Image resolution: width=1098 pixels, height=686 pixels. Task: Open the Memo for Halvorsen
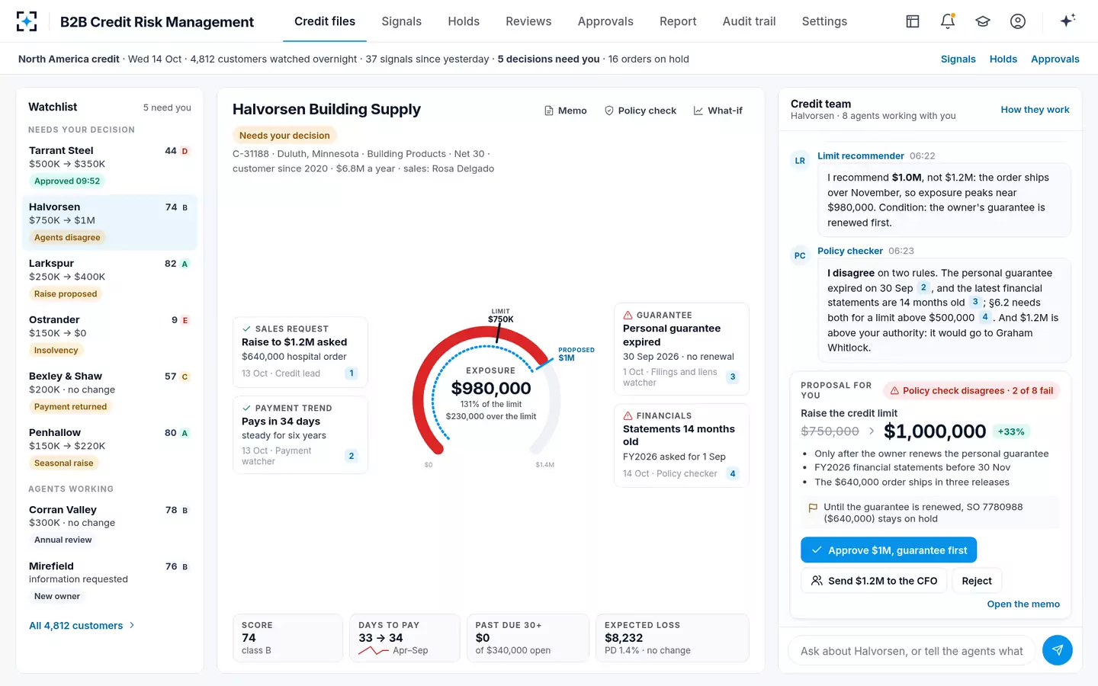pos(565,111)
